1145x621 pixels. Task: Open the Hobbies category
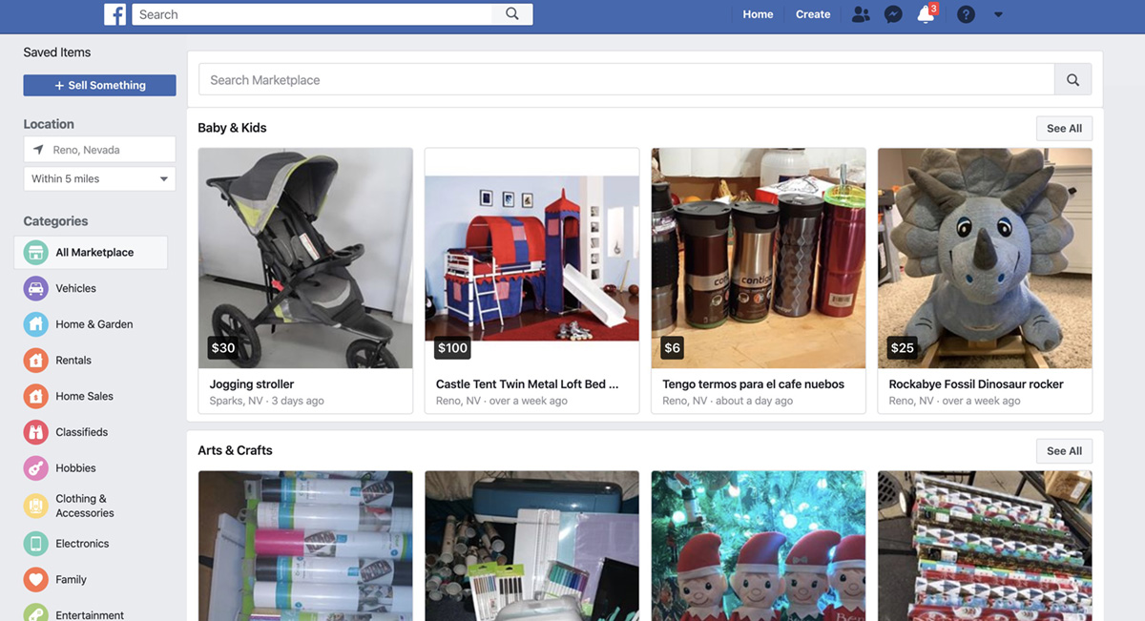[75, 468]
